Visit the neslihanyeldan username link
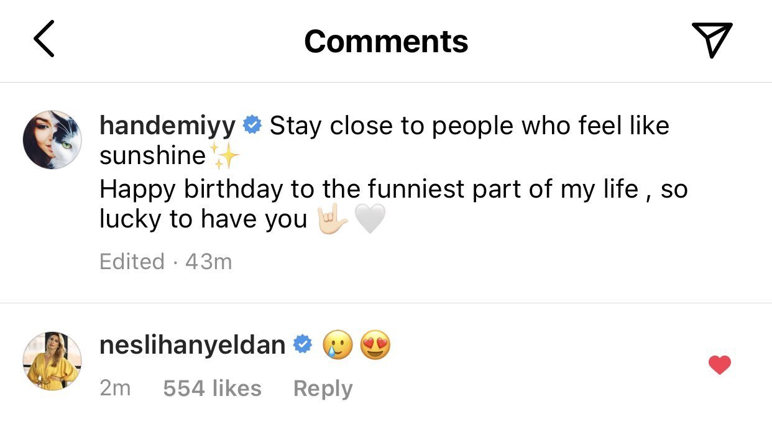 tap(192, 346)
